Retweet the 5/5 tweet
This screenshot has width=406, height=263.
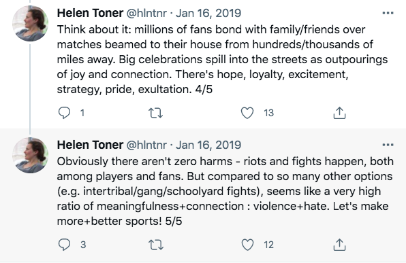(155, 245)
